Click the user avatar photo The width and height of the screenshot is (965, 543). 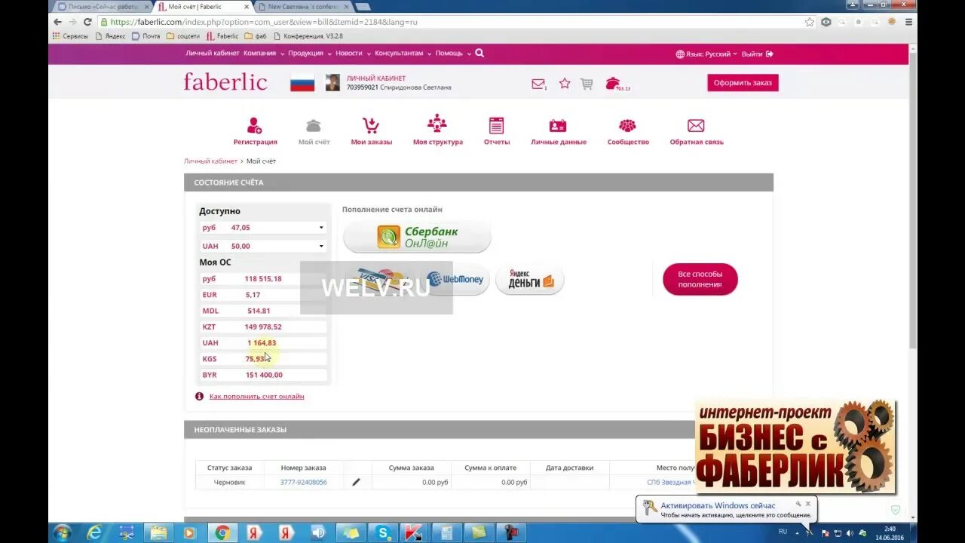[332, 83]
